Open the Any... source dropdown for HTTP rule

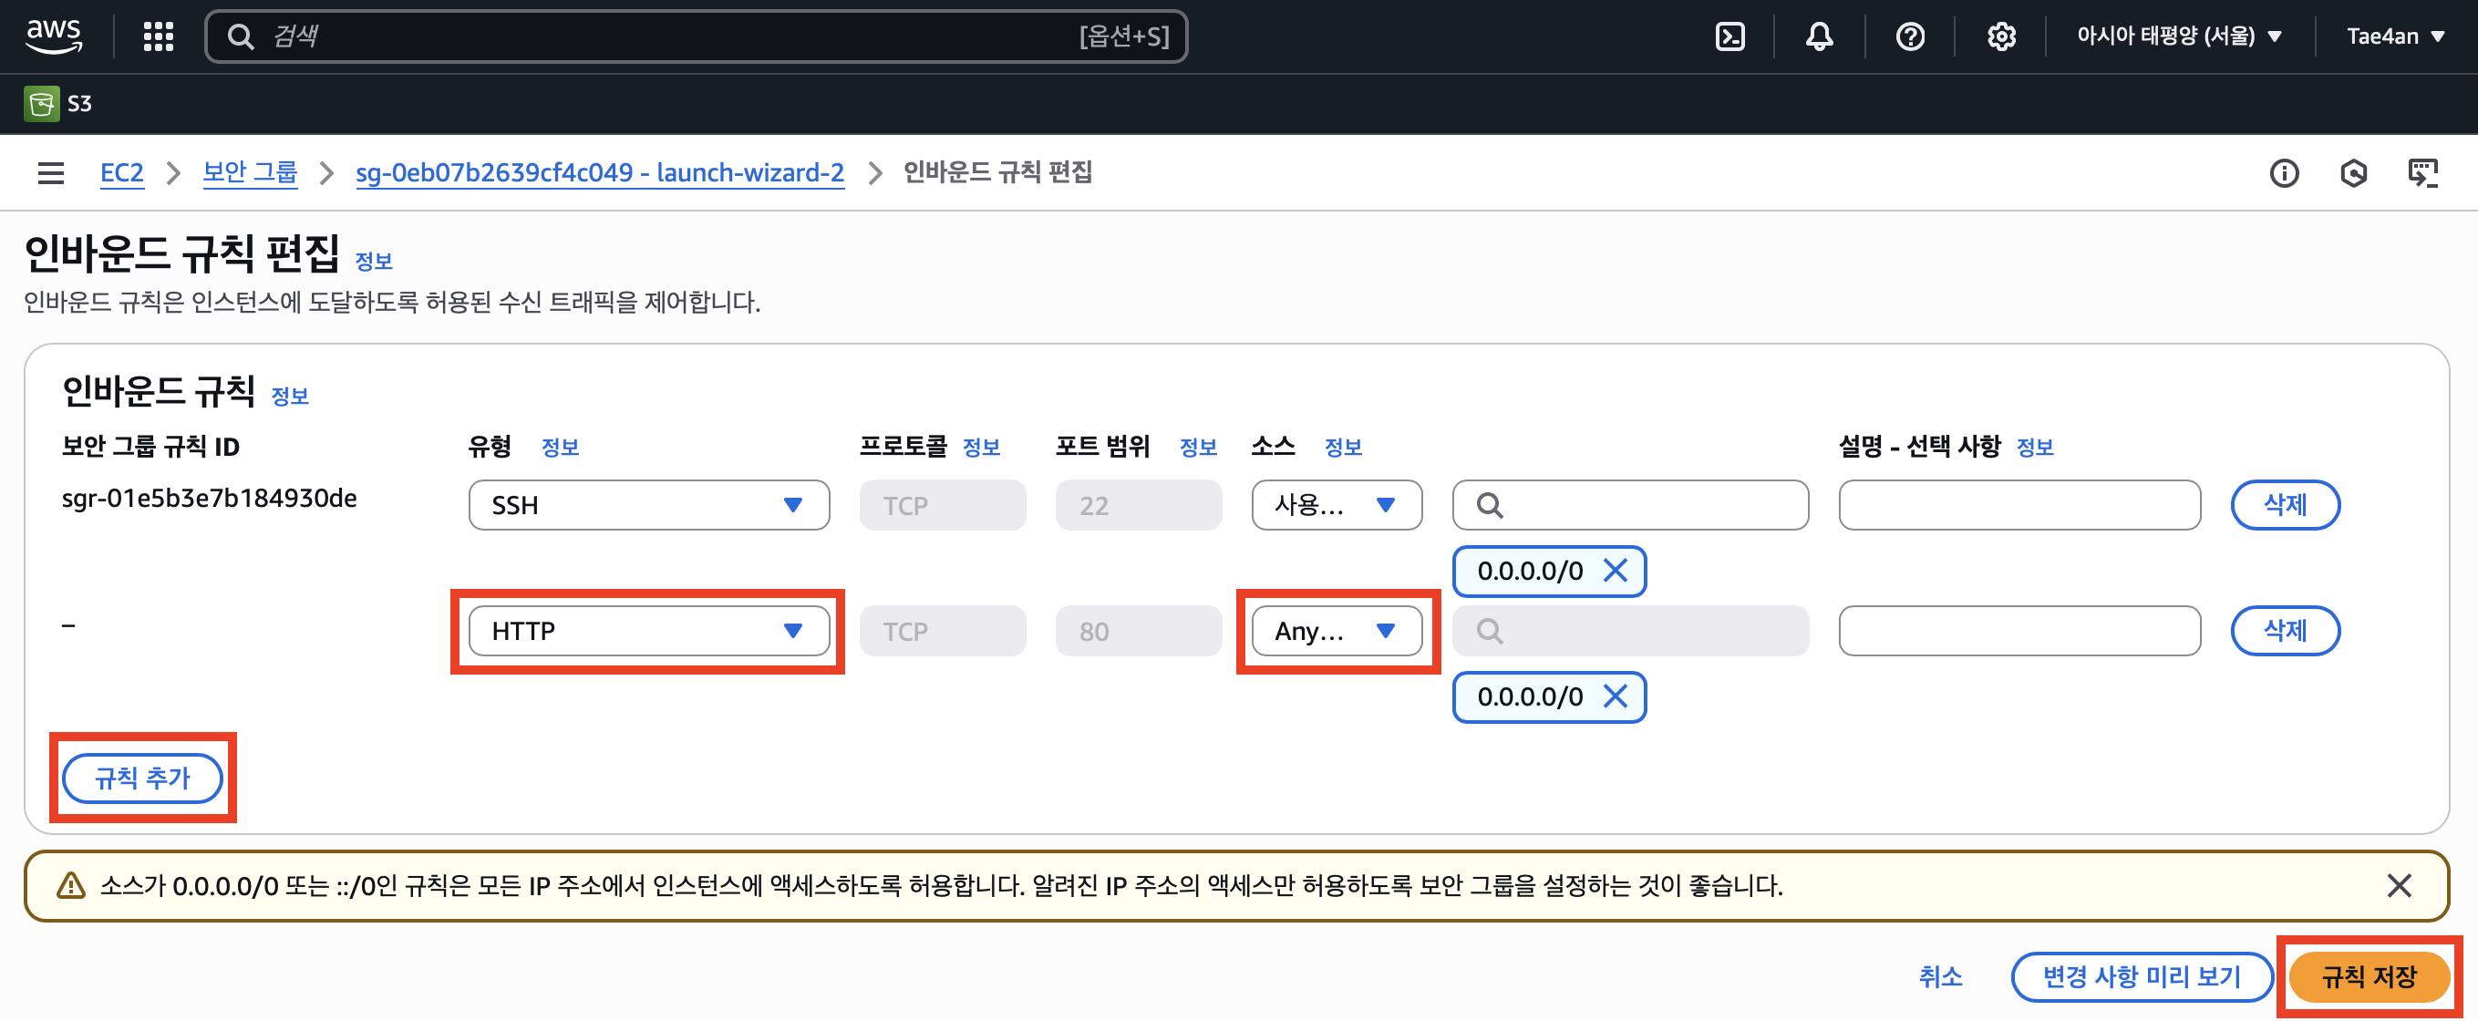tap(1337, 630)
